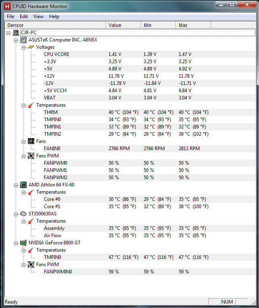
Task: Click the Athlon Temperatures thermometer icon
Action: tap(31, 192)
